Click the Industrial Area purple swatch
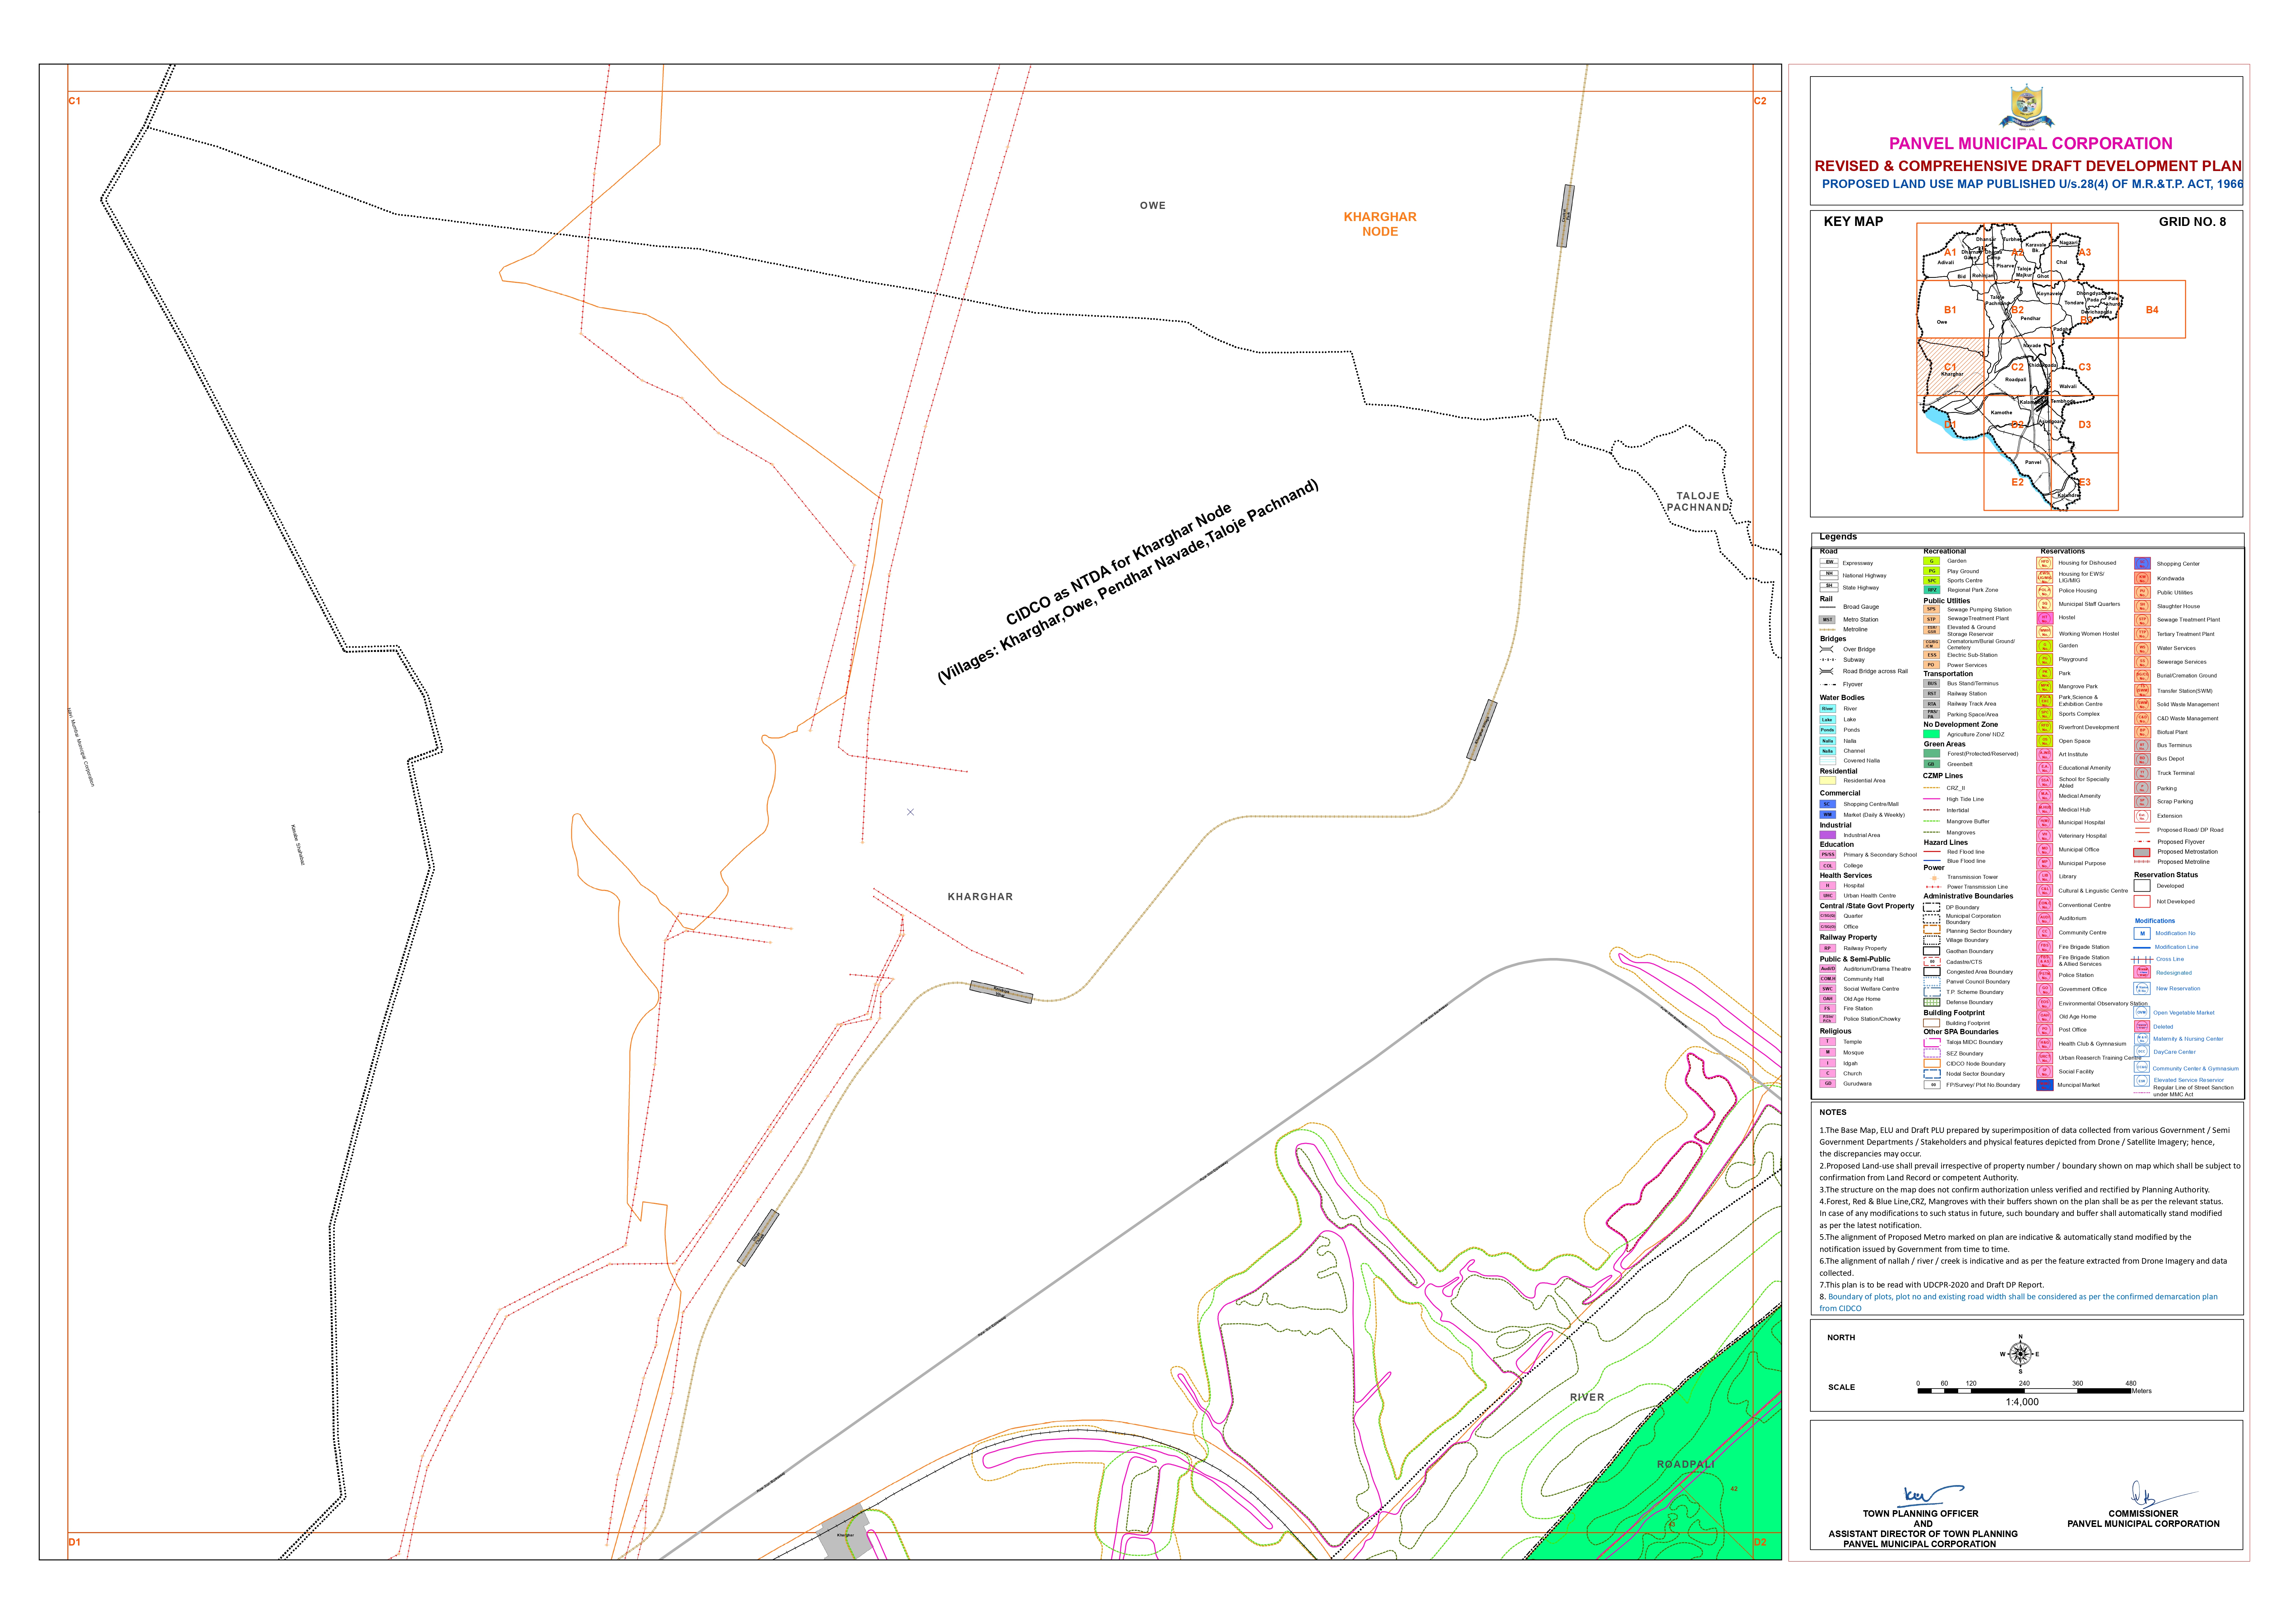The height and width of the screenshot is (1624, 2296). [x=1828, y=835]
